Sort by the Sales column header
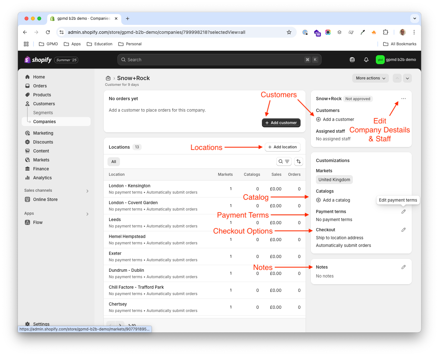 [276, 174]
